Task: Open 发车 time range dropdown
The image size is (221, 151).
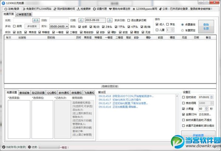Action: tap(59, 26)
